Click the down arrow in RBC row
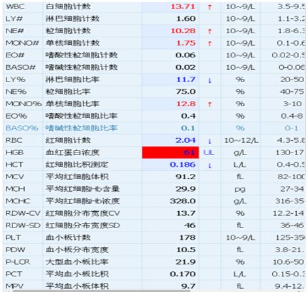The height and width of the screenshot is (294, 308). click(209, 141)
